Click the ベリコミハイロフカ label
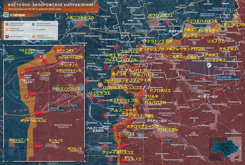The height and width of the screenshot is (165, 245). pyautogui.click(x=202, y=21)
